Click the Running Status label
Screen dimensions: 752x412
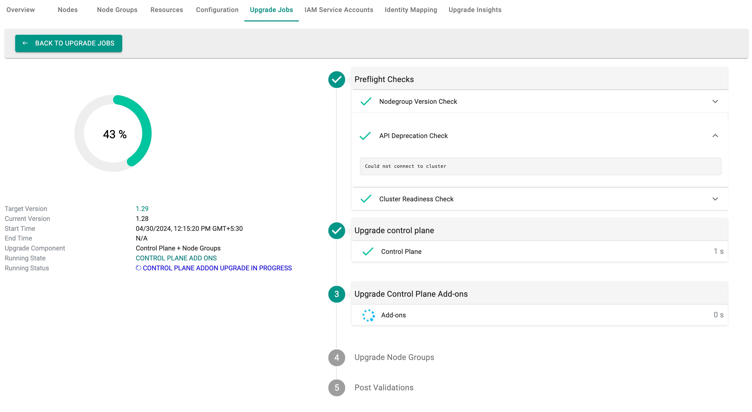27,268
